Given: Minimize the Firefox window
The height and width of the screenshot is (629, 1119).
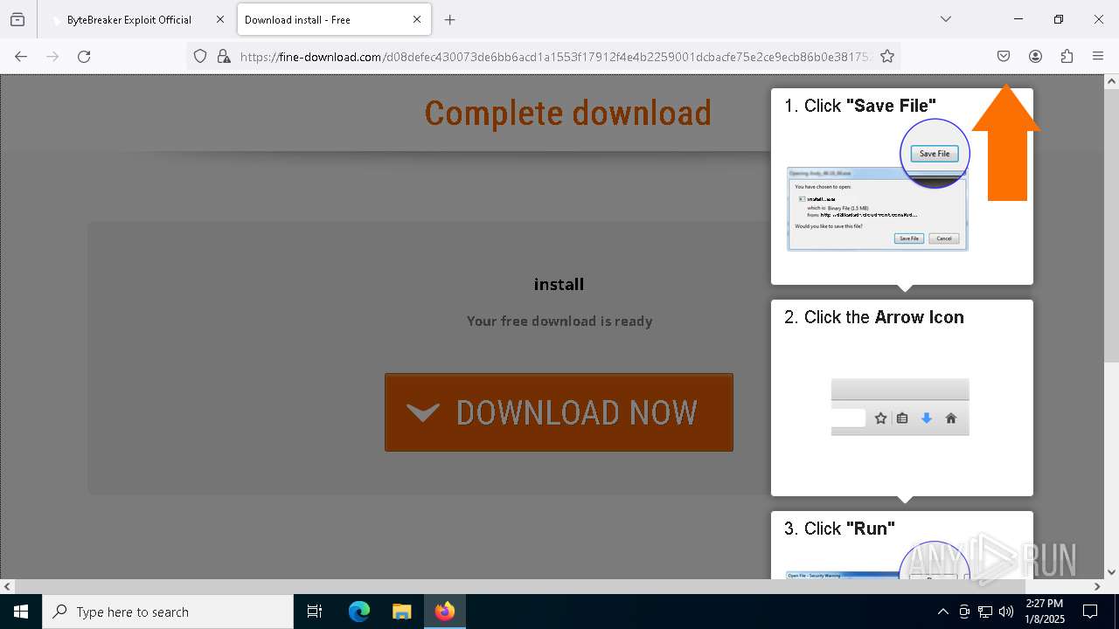Looking at the screenshot, I should click(1018, 19).
